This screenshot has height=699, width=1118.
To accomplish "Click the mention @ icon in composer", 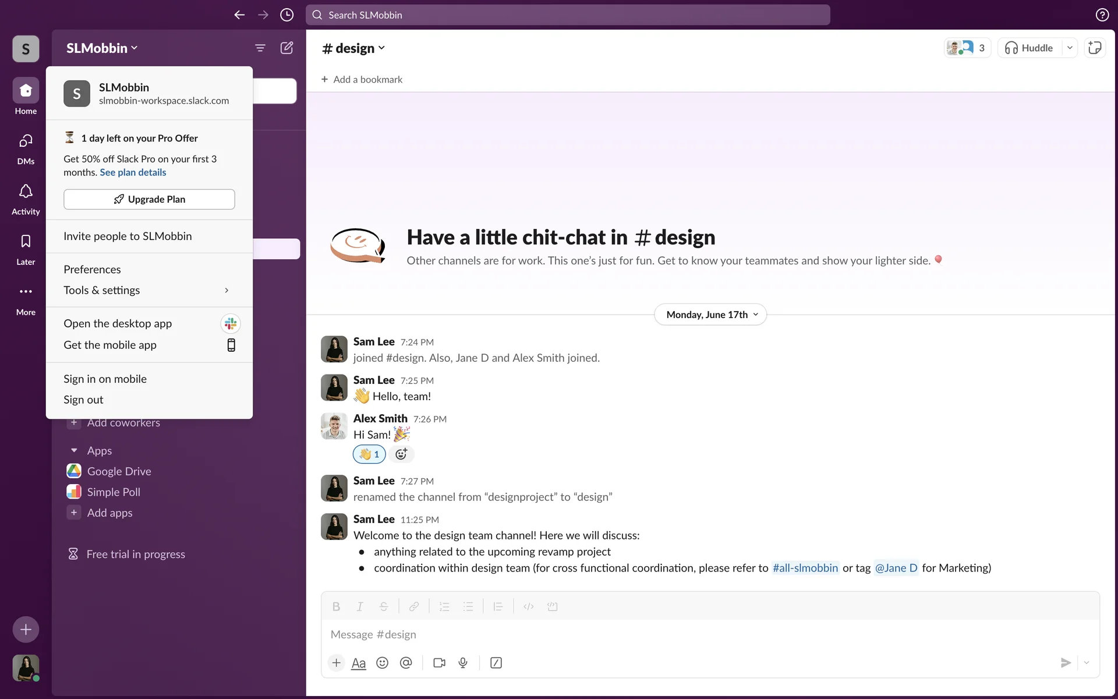I will 406,663.
